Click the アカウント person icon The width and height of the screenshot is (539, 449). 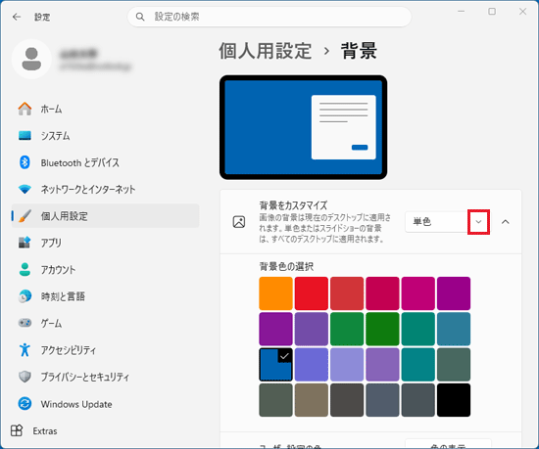click(24, 269)
